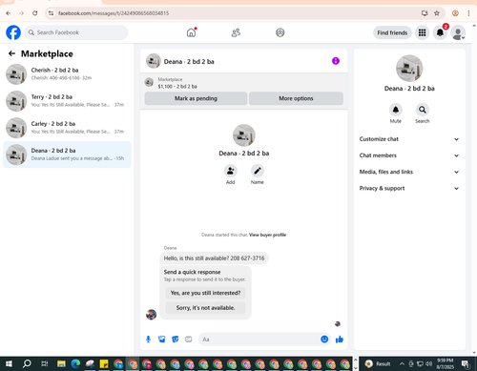Open Carley 2 bd 2 ba conversation

(67, 128)
